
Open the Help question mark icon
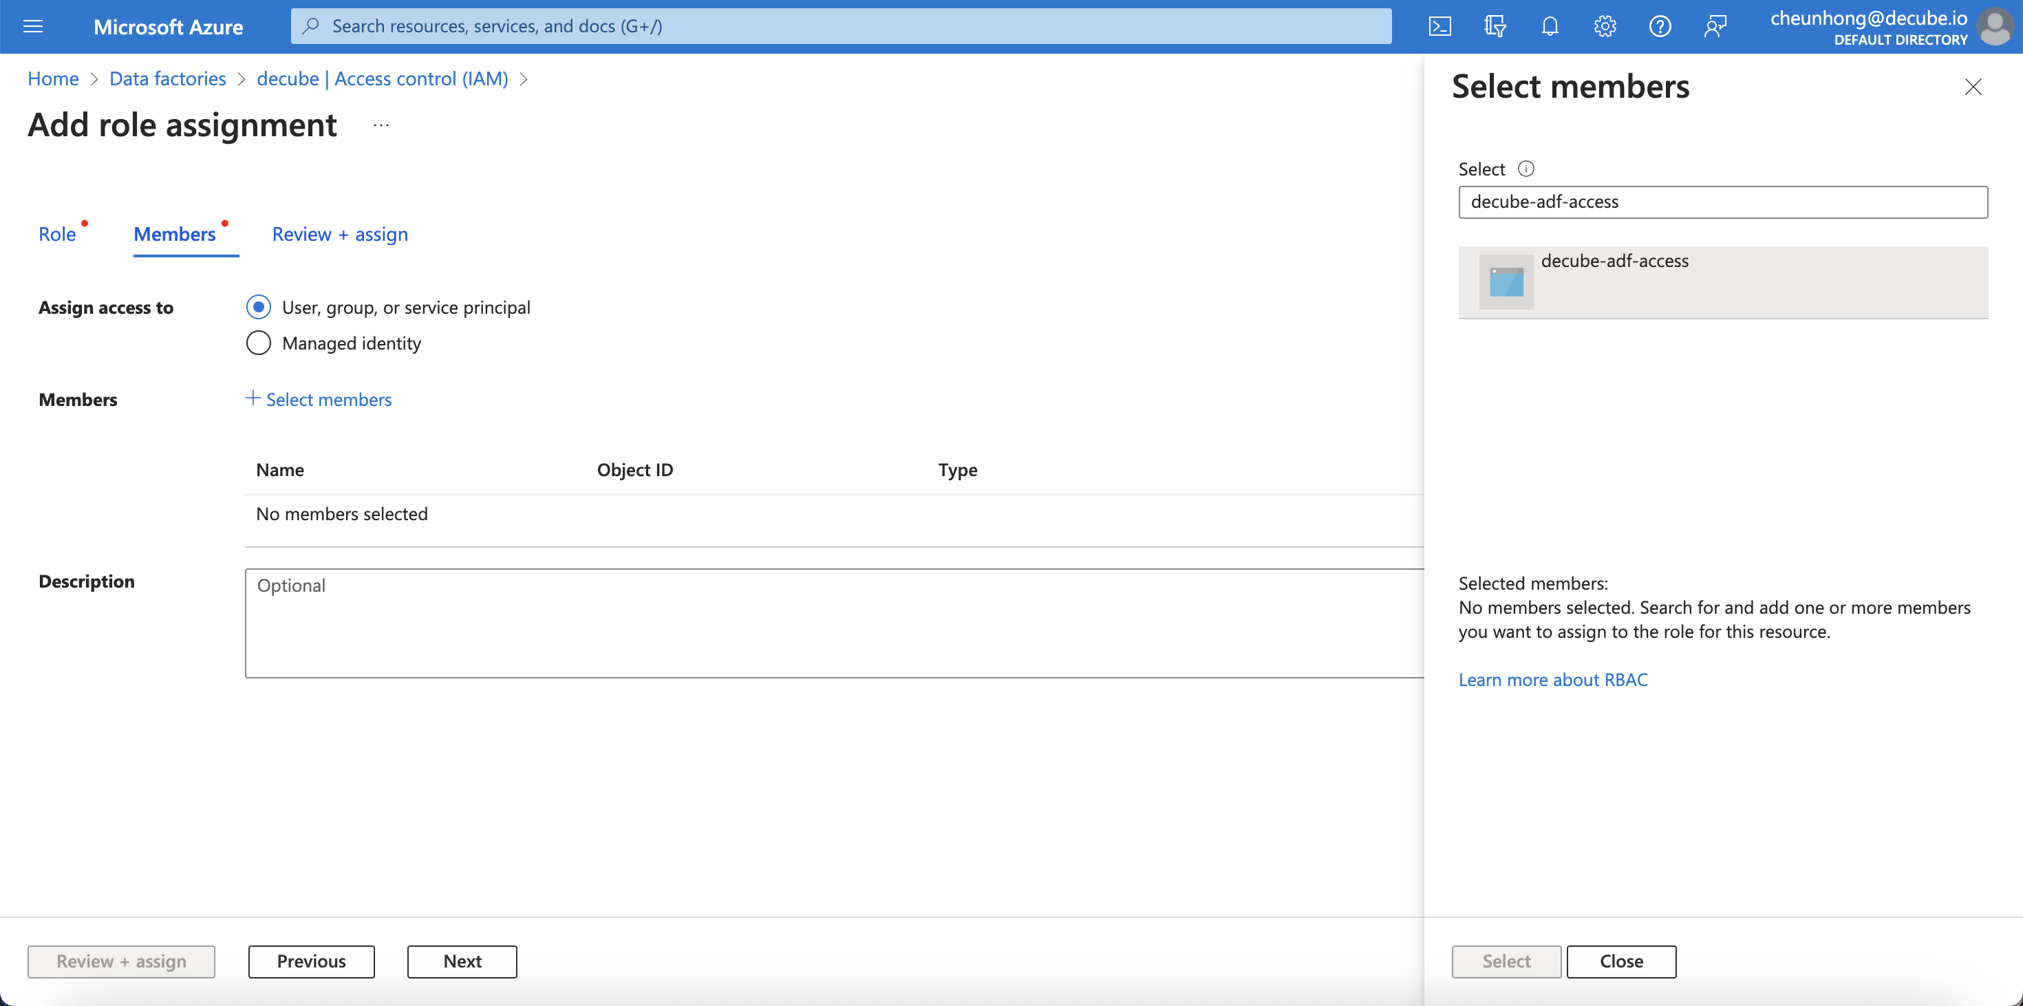1660,27
